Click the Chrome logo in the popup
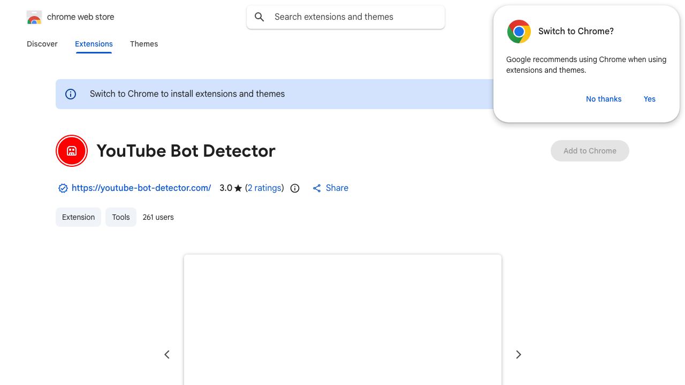This screenshot has height=385, width=685. 519,32
